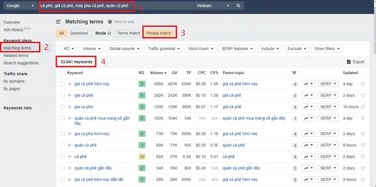
Task: Open the Volume filter dropdown
Action: point(92,49)
